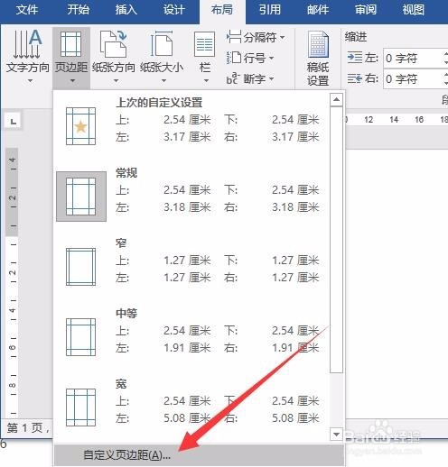
Task: Select the 宽 wide margin thumbnail
Action: pos(80,407)
